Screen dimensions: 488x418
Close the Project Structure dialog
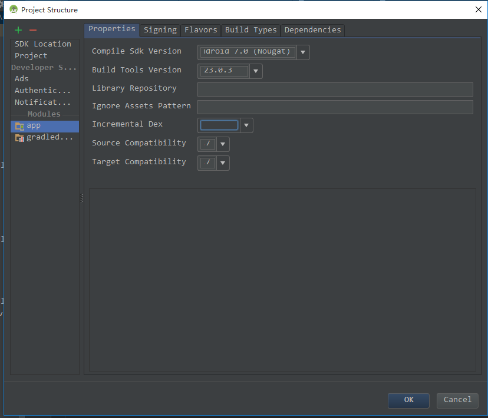[479, 9]
